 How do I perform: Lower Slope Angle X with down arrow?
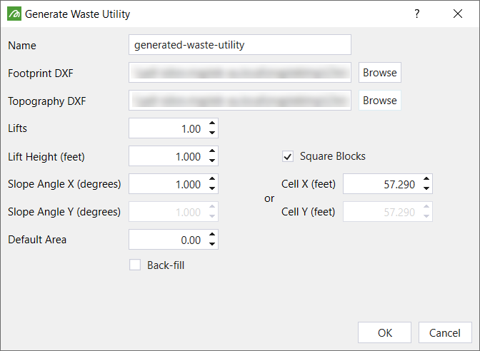pyautogui.click(x=212, y=188)
